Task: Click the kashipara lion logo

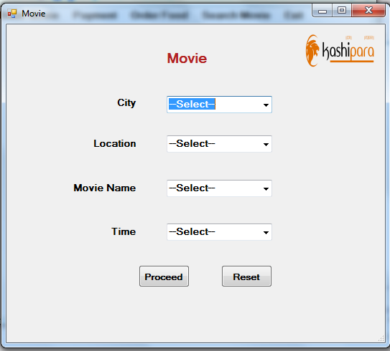Action: [x=340, y=51]
